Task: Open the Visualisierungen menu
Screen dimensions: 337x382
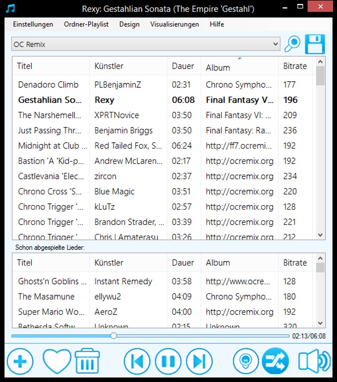Action: [174, 24]
